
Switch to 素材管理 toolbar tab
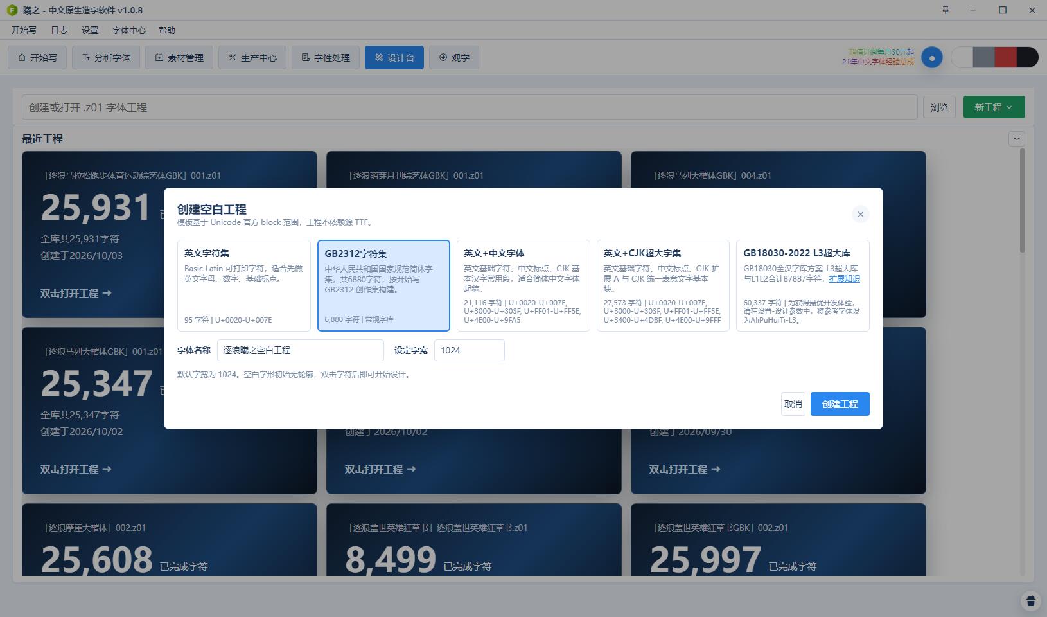tap(179, 58)
